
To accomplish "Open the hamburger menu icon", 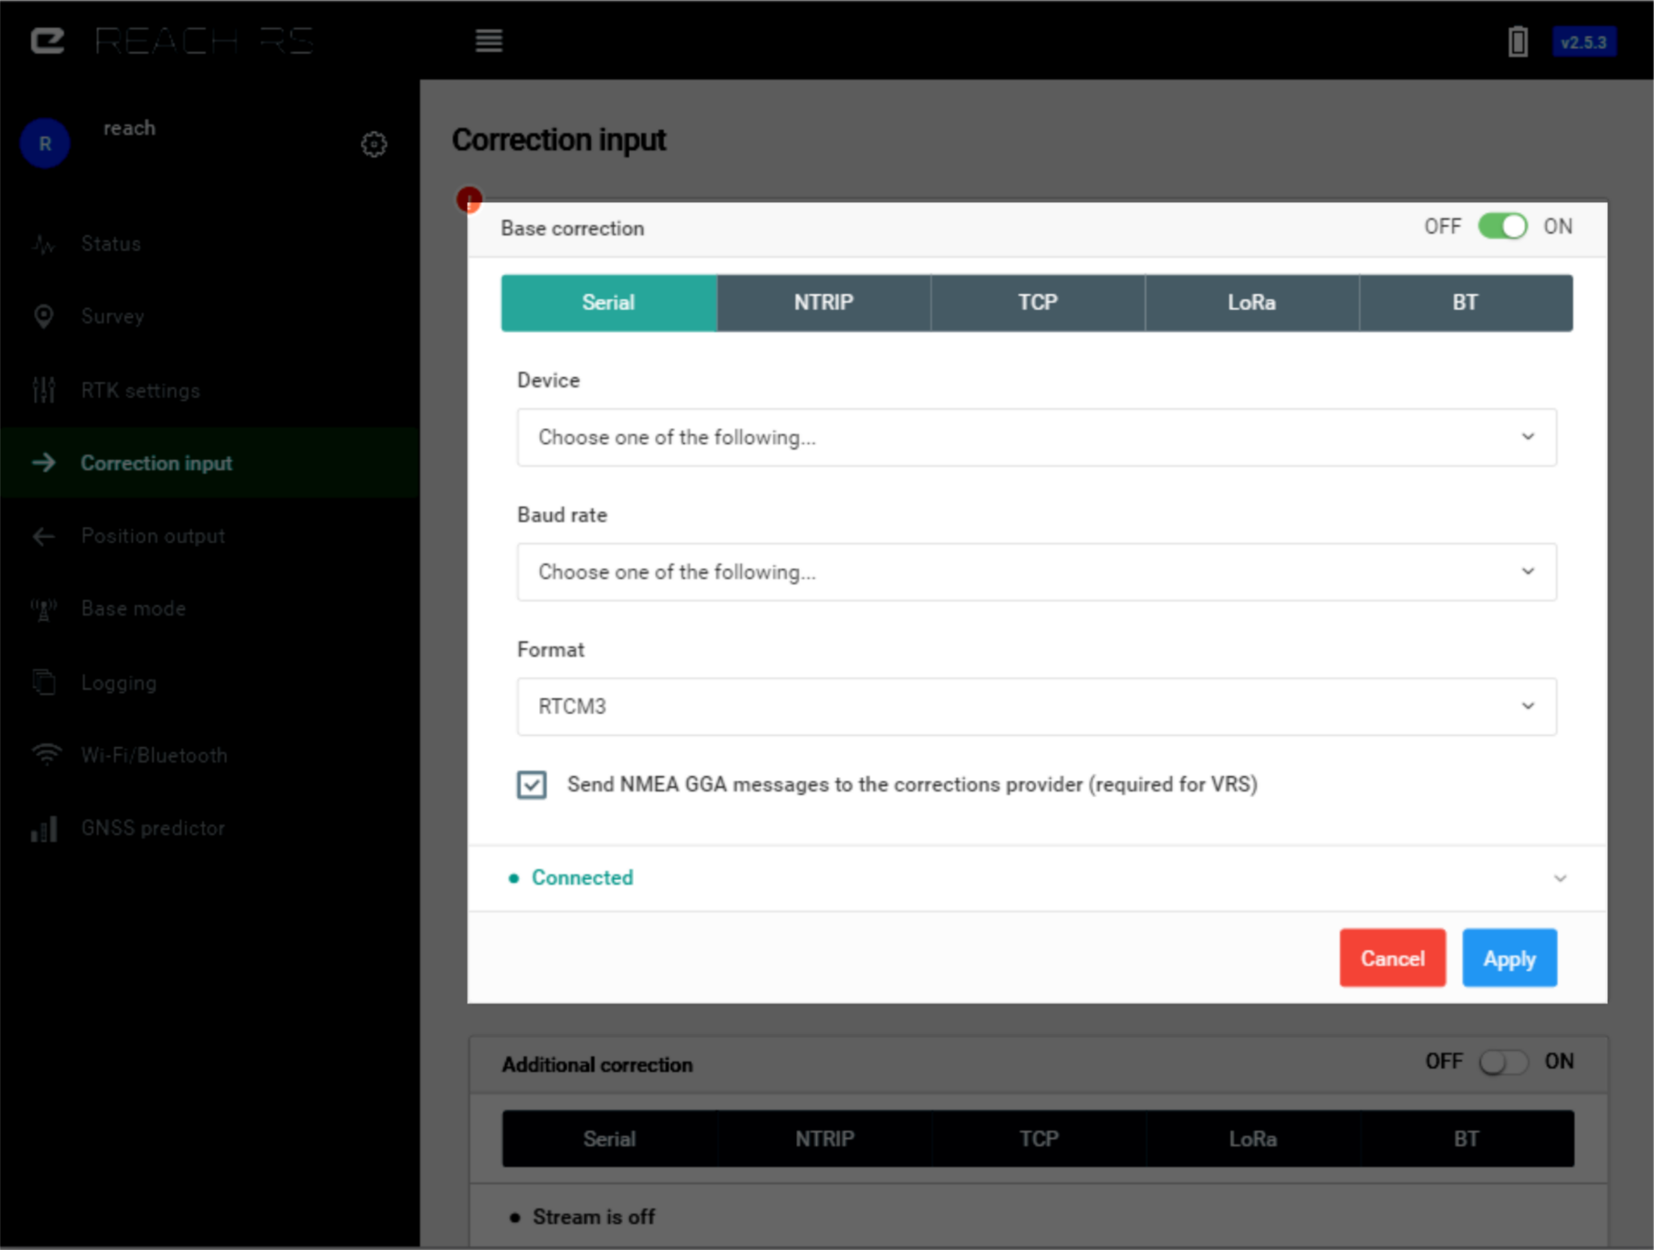I will click(489, 40).
